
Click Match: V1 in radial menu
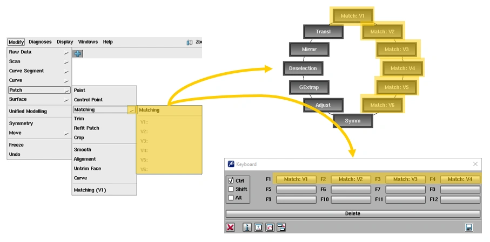[x=352, y=16]
